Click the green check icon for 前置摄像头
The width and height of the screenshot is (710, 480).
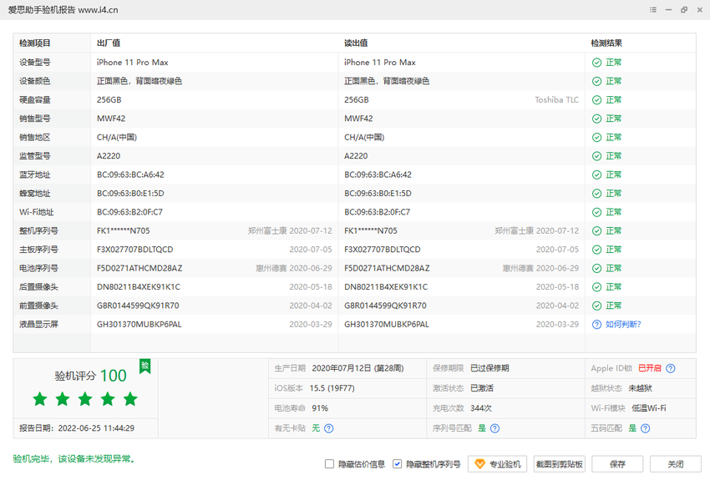[596, 306]
